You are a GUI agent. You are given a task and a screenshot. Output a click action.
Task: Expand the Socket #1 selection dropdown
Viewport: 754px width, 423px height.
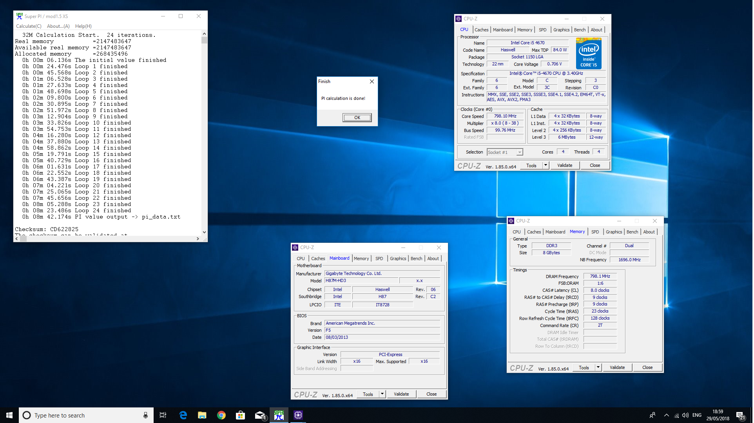coord(520,152)
